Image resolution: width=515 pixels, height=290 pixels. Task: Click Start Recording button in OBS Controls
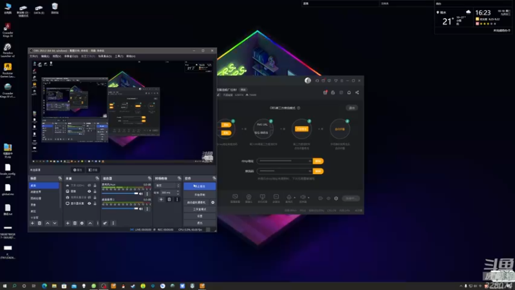pyautogui.click(x=200, y=195)
